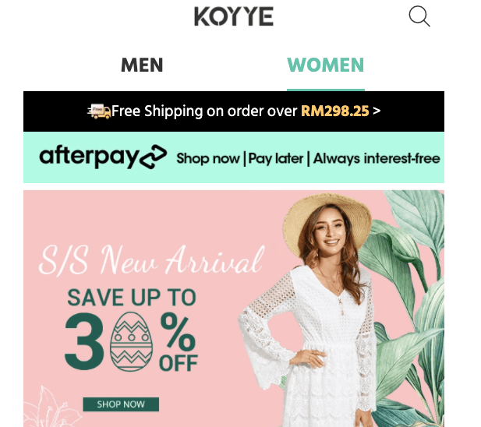Click 'Always interest-free' text

pyautogui.click(x=377, y=158)
